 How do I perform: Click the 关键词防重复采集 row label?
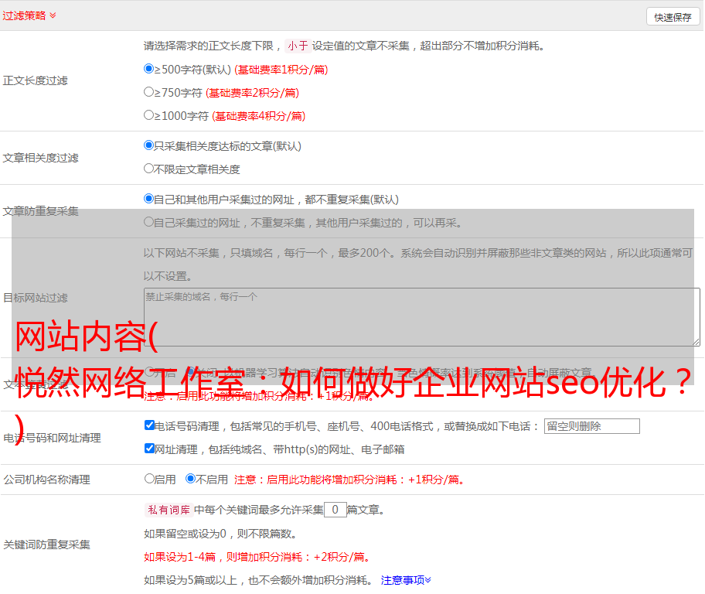pos(46,544)
